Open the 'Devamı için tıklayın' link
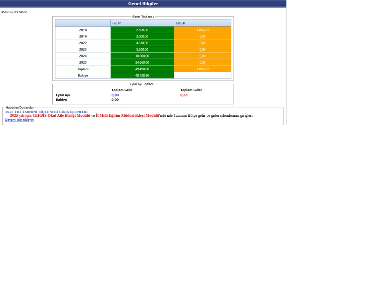 click(x=19, y=120)
